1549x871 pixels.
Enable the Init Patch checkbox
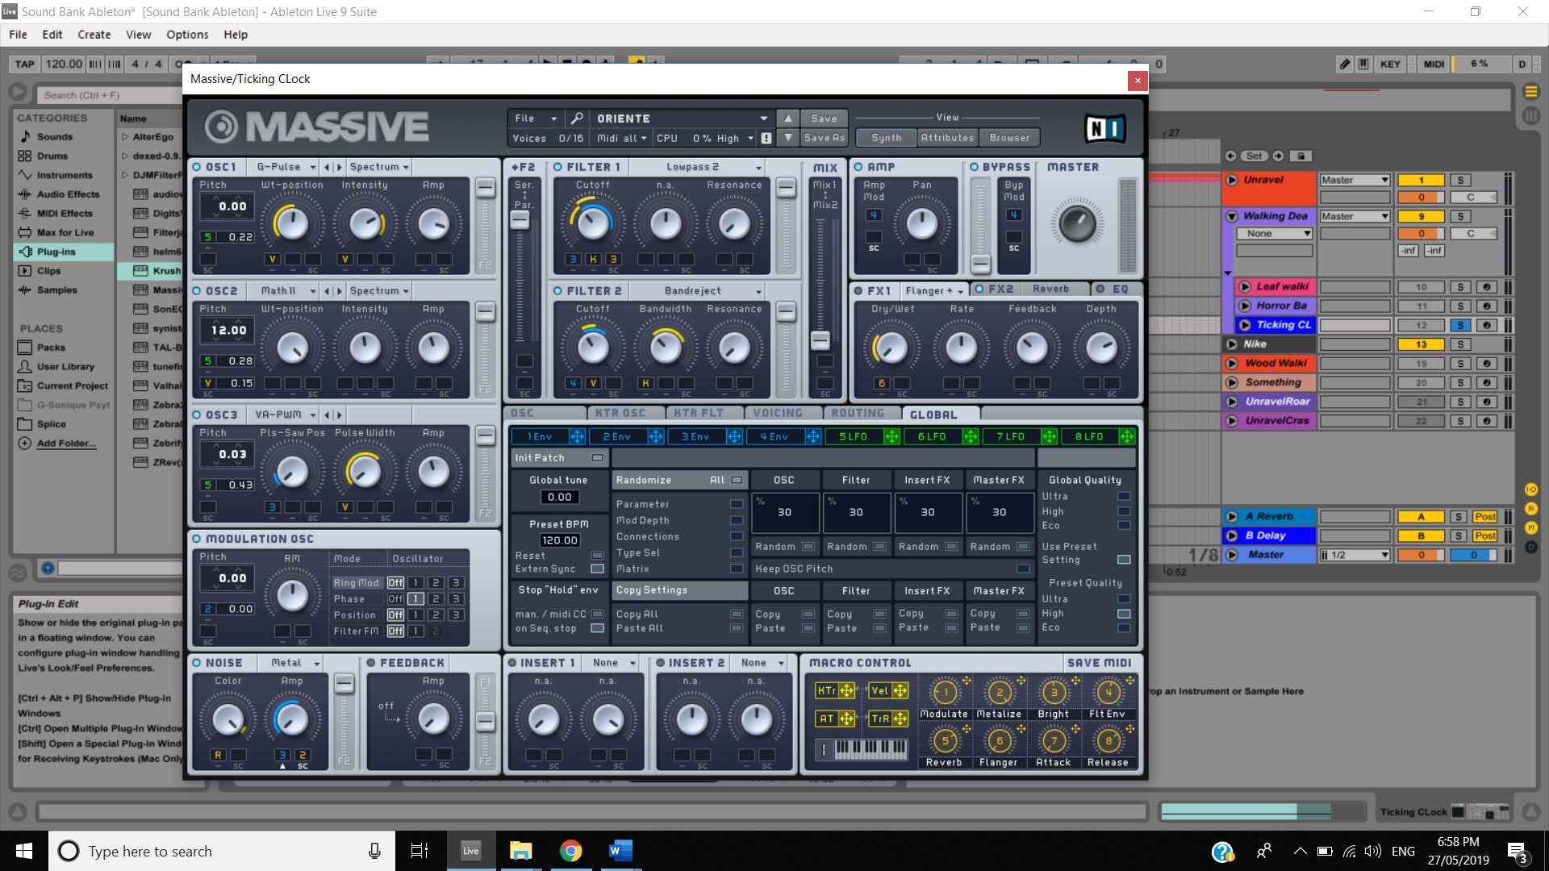tap(597, 458)
